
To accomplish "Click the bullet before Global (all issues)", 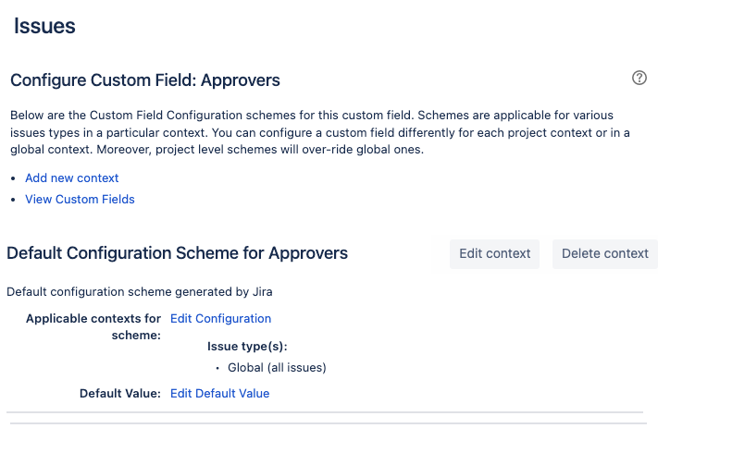I will click(x=216, y=368).
